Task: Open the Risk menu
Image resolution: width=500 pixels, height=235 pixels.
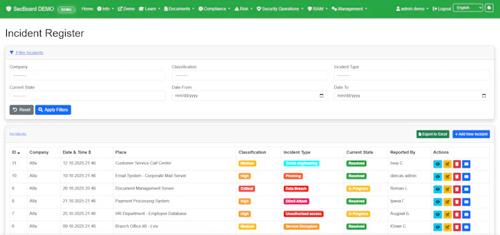Action: [243, 9]
